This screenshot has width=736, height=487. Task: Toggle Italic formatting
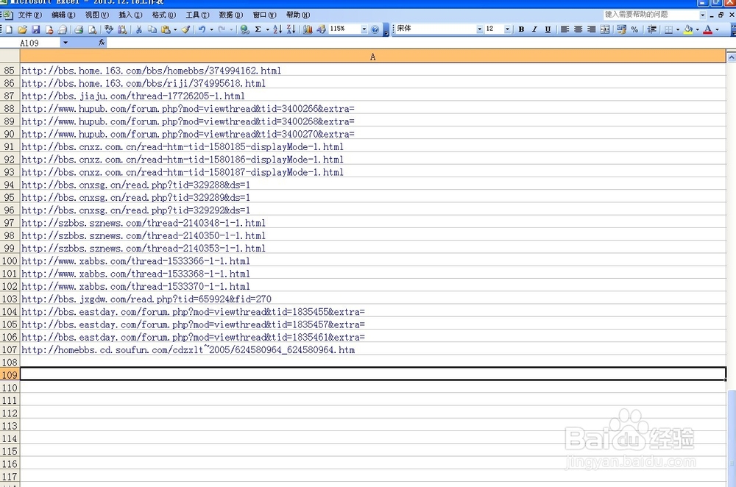pyautogui.click(x=534, y=29)
